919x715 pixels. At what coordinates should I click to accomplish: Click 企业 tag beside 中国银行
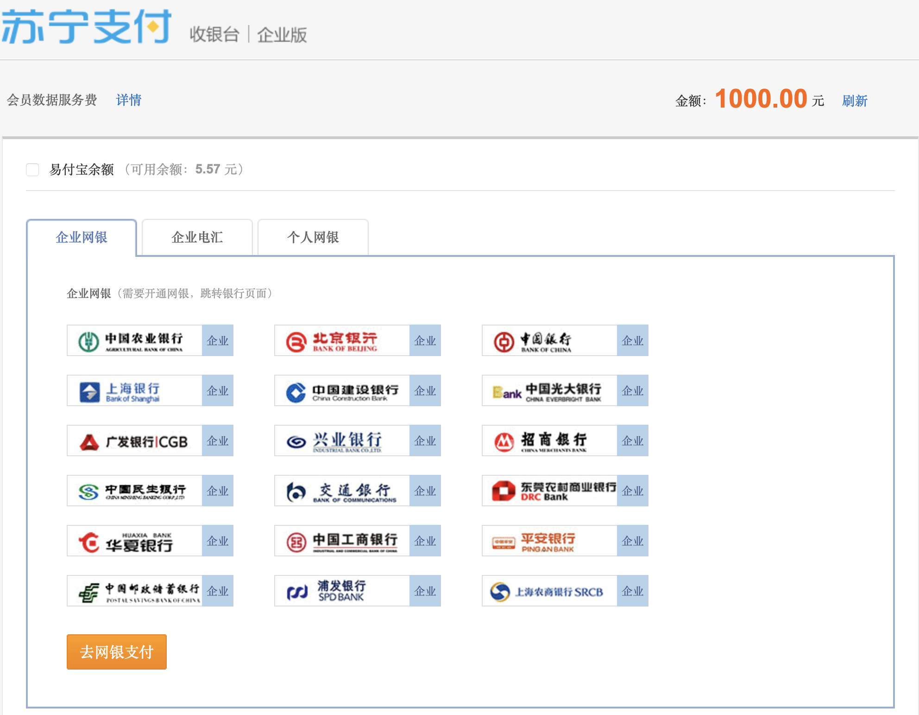coord(633,340)
